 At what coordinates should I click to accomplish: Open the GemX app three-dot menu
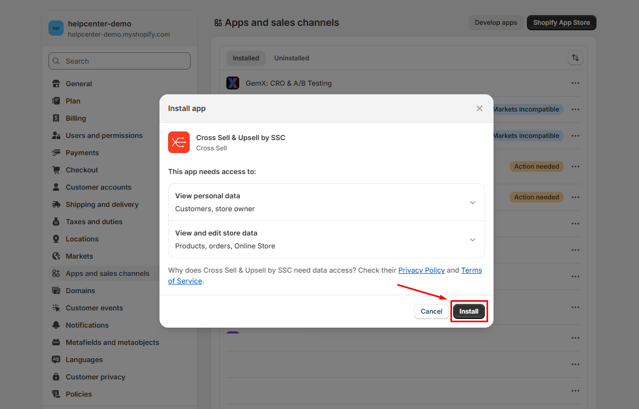pos(575,83)
